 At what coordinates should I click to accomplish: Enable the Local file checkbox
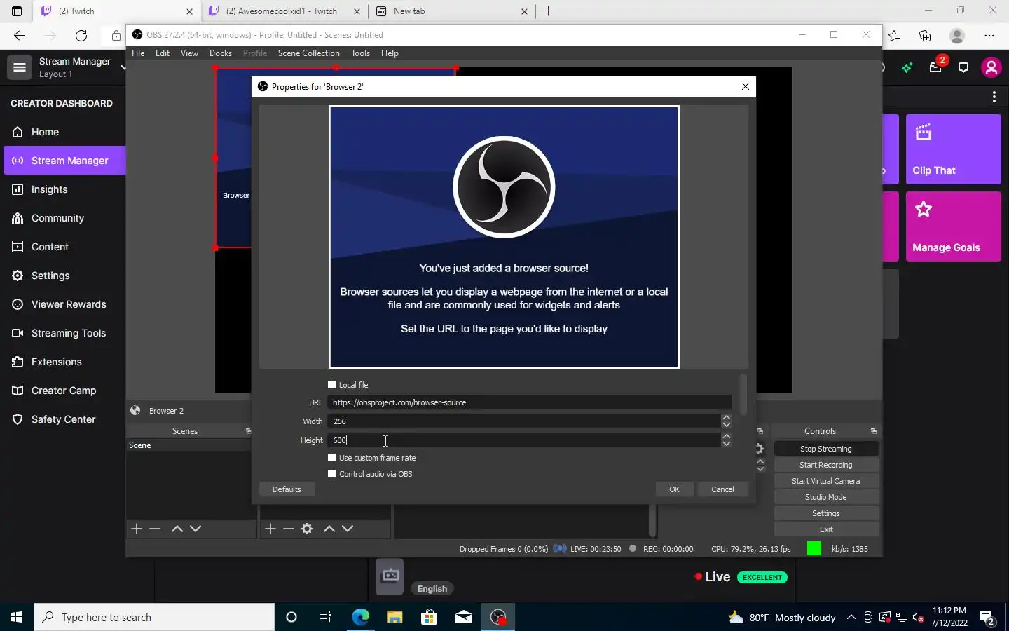[332, 385]
